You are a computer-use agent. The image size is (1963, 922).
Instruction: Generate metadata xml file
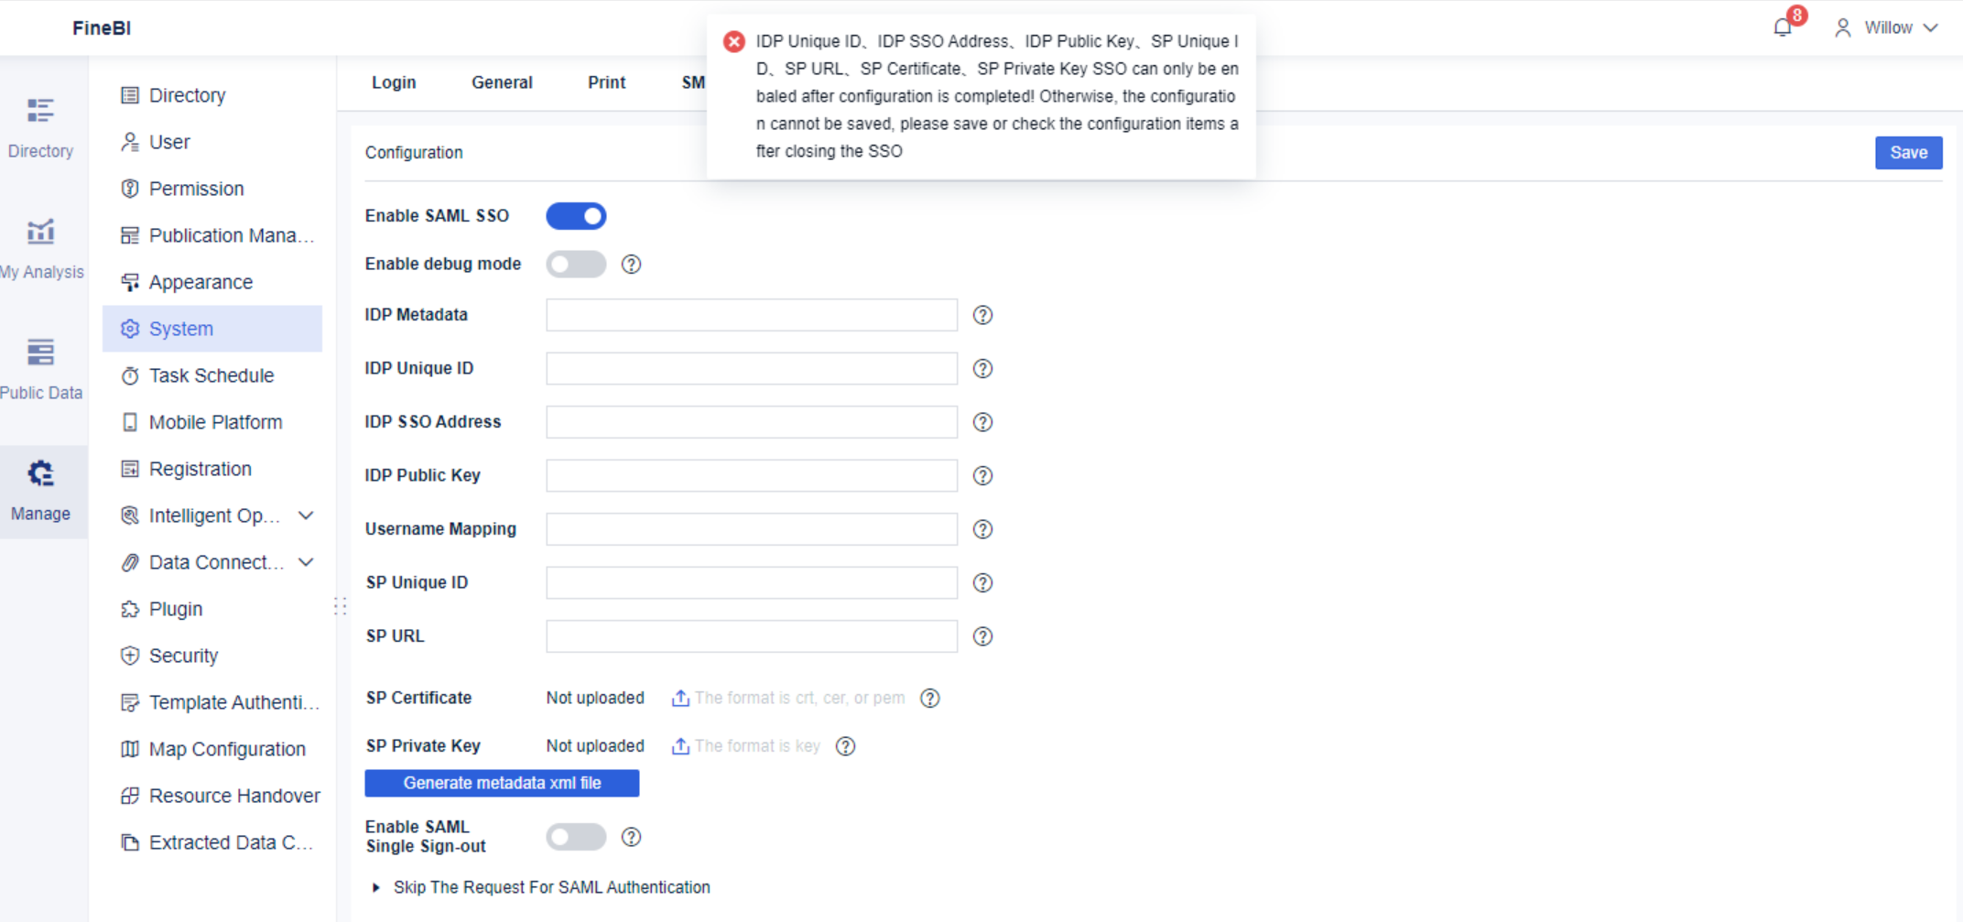tap(502, 783)
